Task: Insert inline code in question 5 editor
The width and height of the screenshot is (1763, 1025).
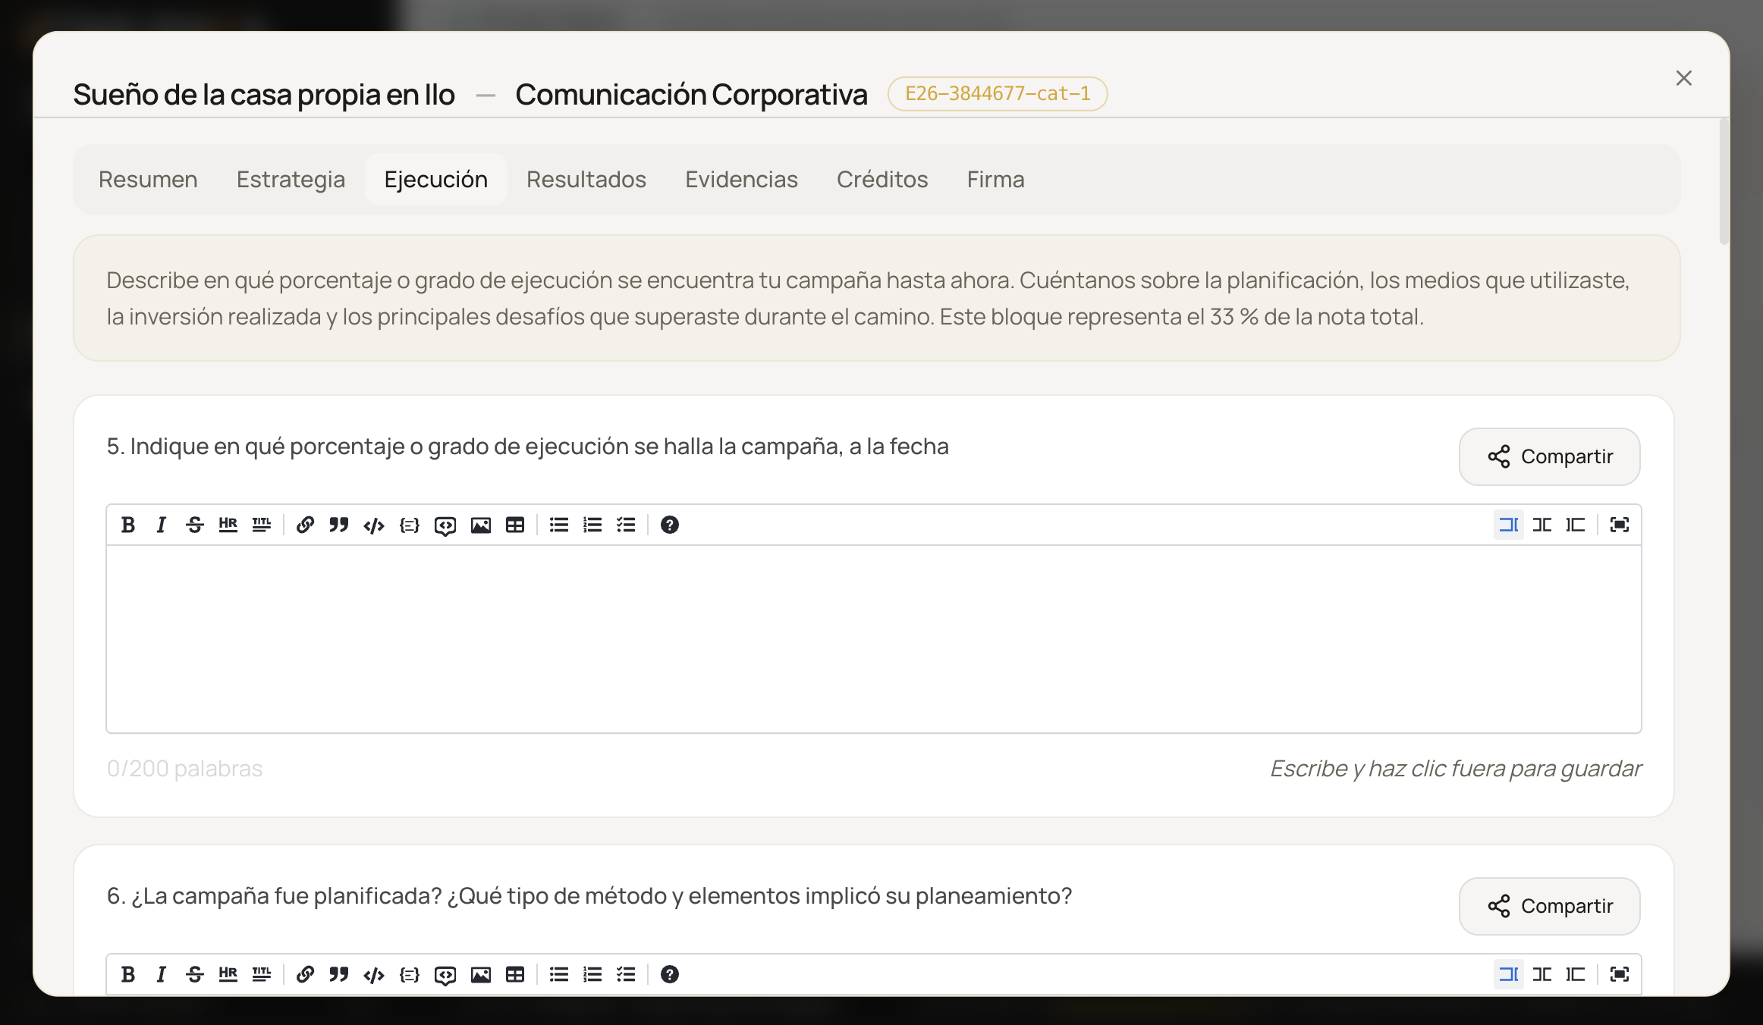Action: point(373,525)
